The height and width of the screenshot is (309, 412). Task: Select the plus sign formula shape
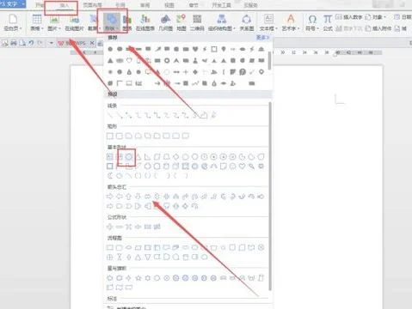pos(110,227)
